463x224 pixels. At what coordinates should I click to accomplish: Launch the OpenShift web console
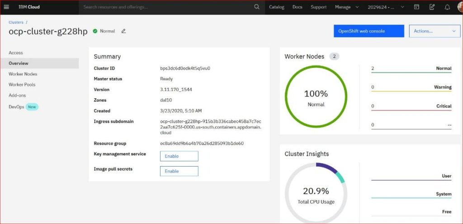(369, 31)
